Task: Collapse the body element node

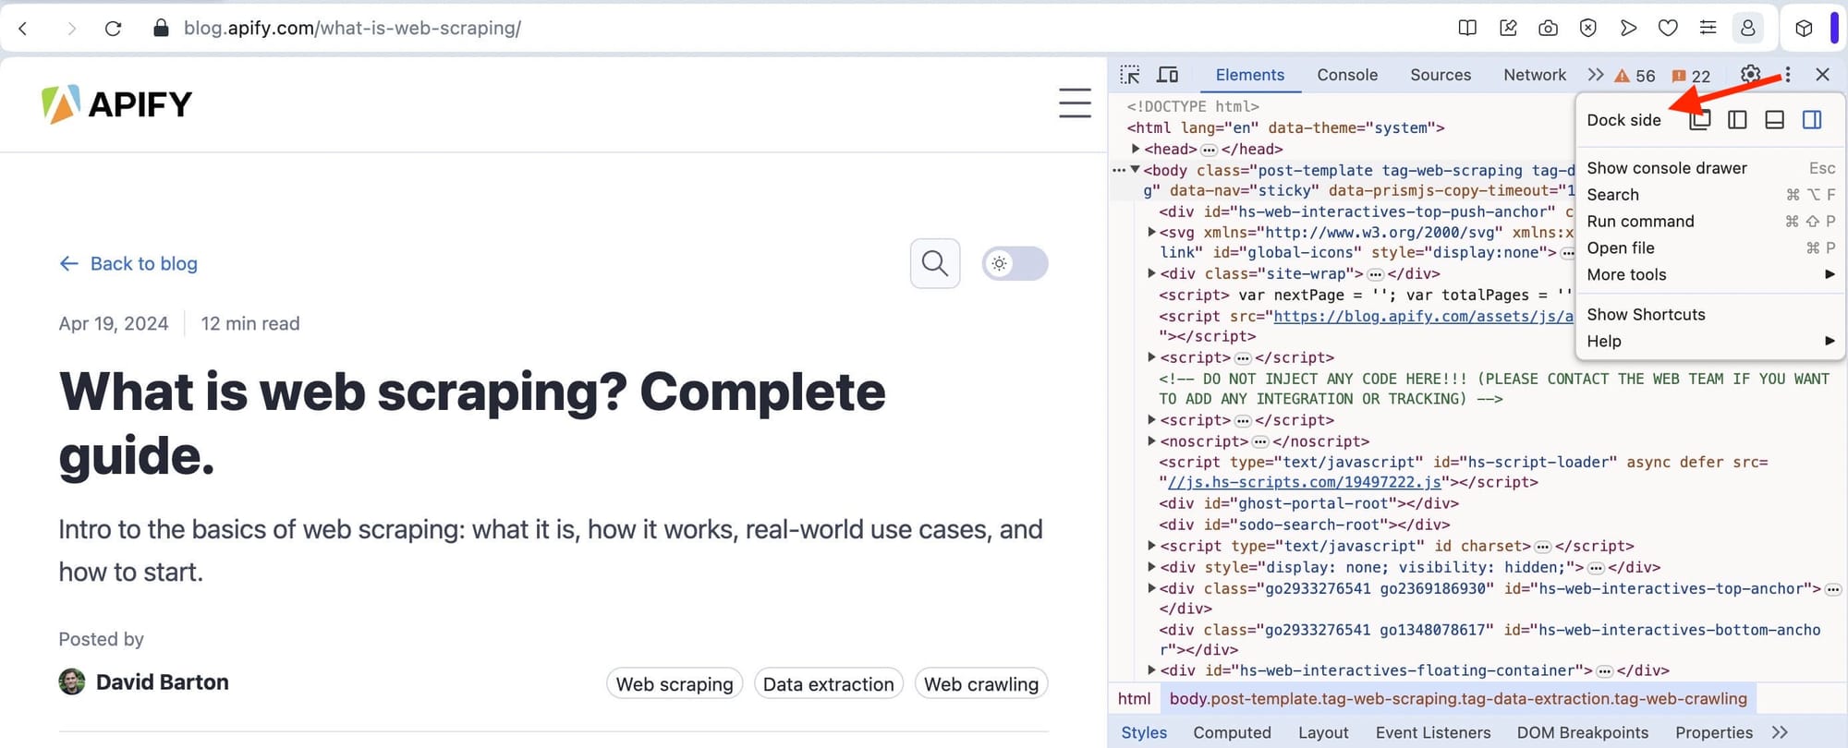Action: [x=1135, y=170]
